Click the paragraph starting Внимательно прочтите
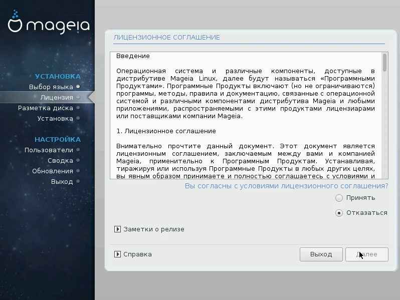The width and height of the screenshot is (400, 300). pyautogui.click(x=246, y=161)
